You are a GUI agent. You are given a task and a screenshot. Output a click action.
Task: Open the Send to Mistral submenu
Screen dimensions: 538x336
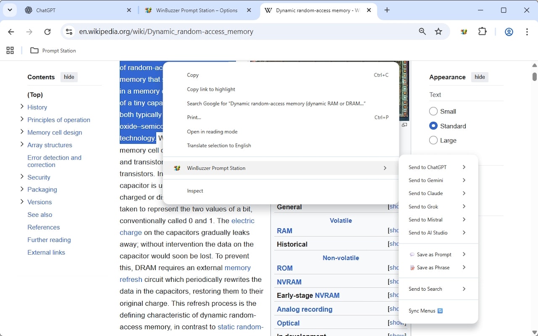pyautogui.click(x=438, y=220)
